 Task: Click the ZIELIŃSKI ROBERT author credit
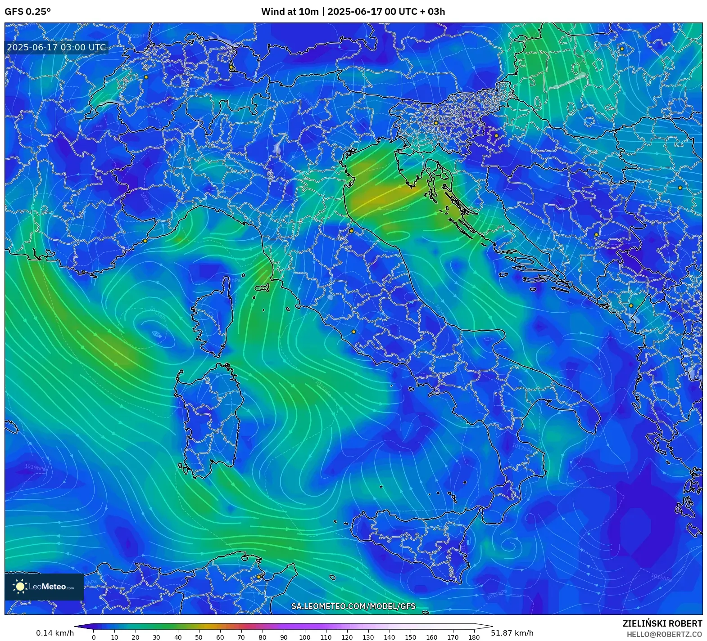point(662,623)
